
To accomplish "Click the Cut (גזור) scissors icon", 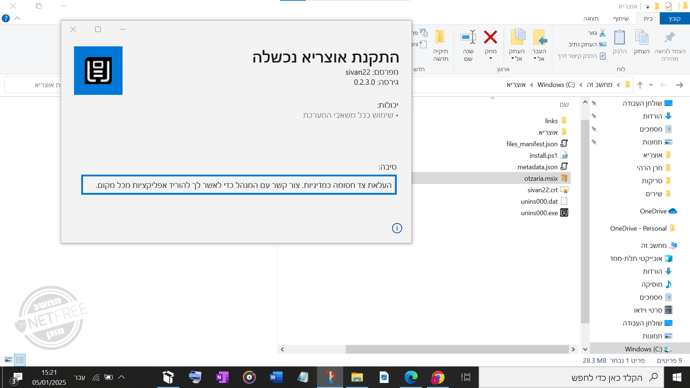I will [602, 33].
